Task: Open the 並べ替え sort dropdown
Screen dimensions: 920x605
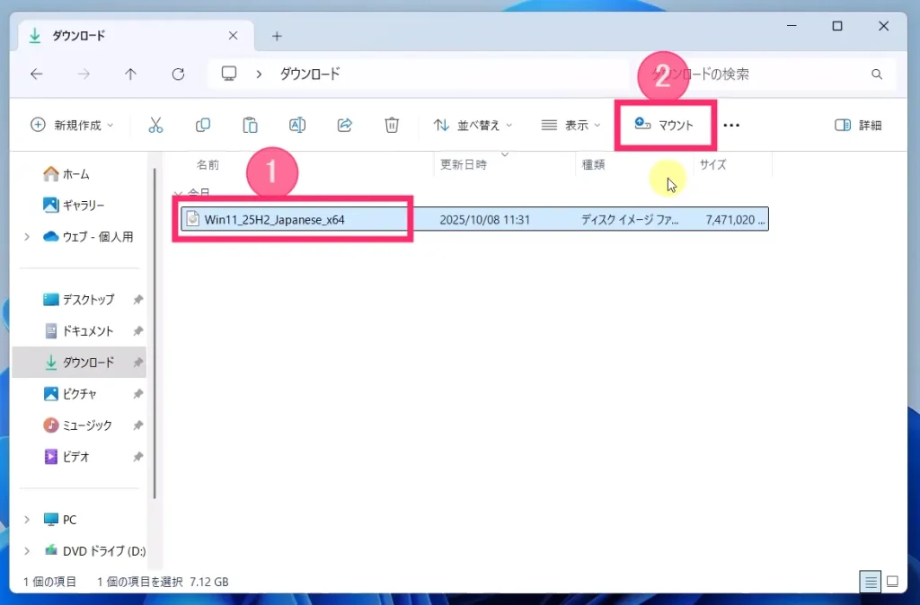Action: 473,126
